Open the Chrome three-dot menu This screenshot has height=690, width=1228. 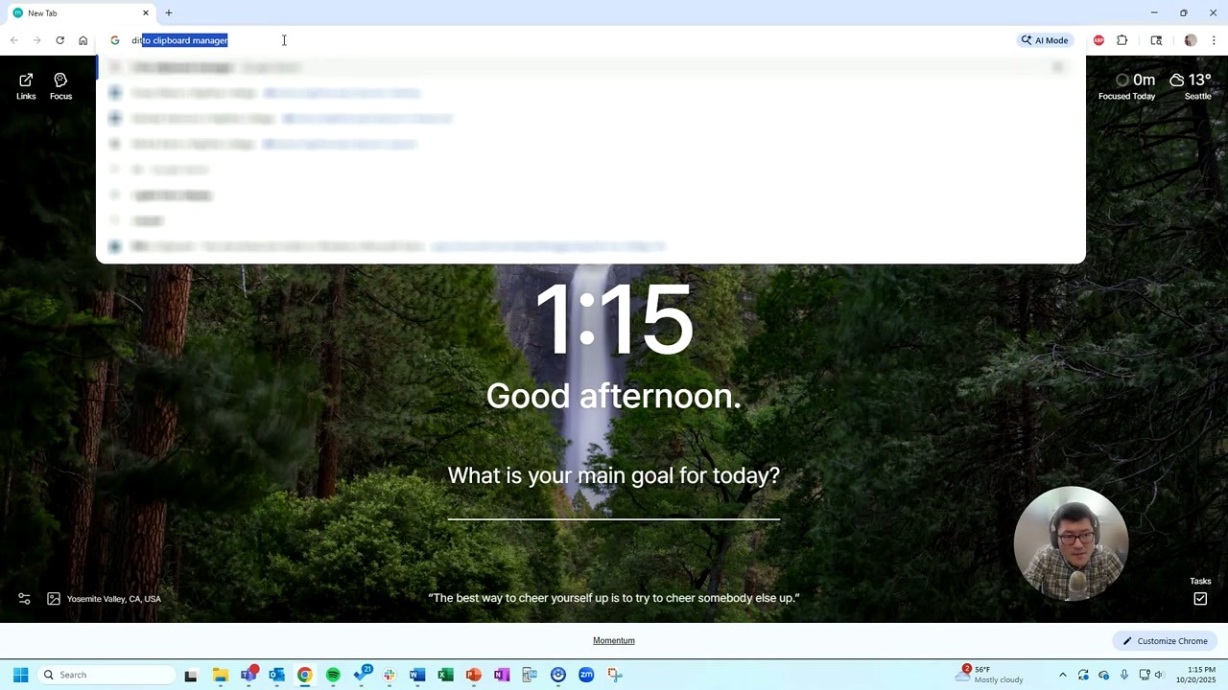click(1214, 40)
